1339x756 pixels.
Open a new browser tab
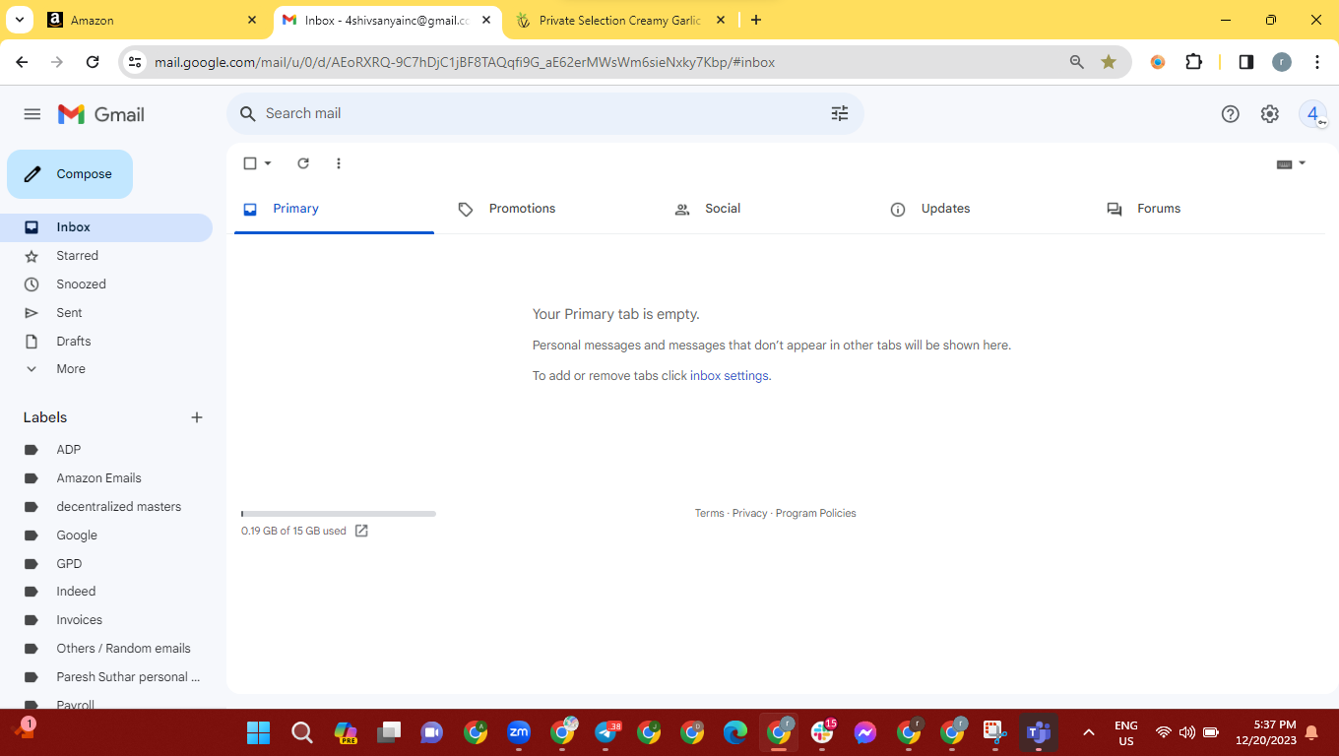click(x=755, y=20)
